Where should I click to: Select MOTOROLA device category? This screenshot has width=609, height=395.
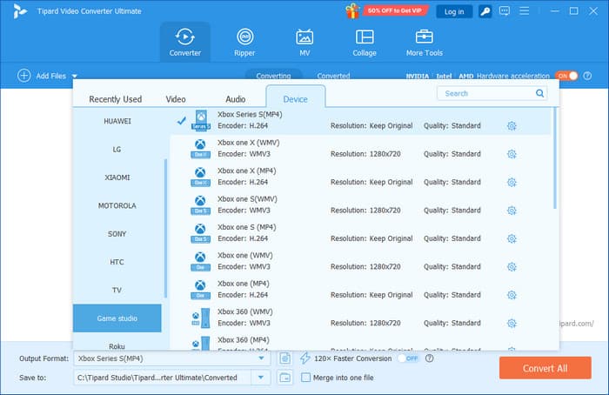click(117, 205)
